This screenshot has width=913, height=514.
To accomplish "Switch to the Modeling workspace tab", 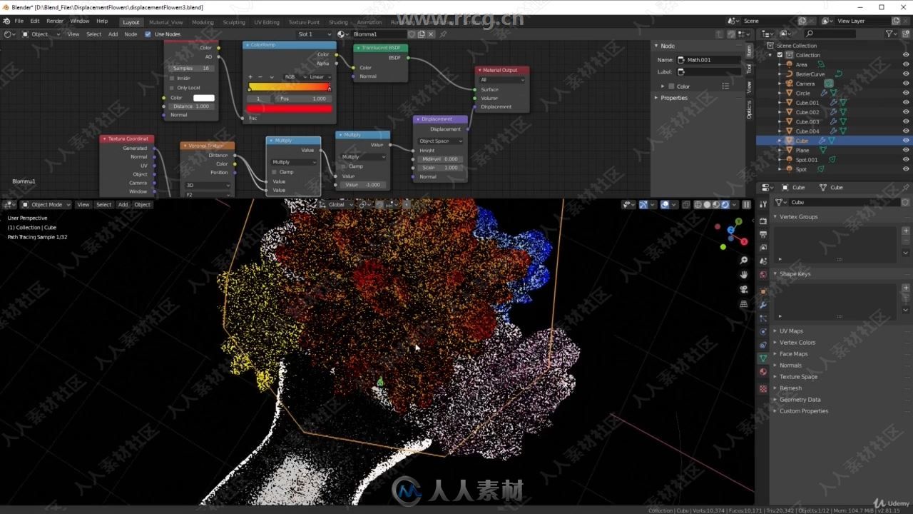I will coord(203,22).
